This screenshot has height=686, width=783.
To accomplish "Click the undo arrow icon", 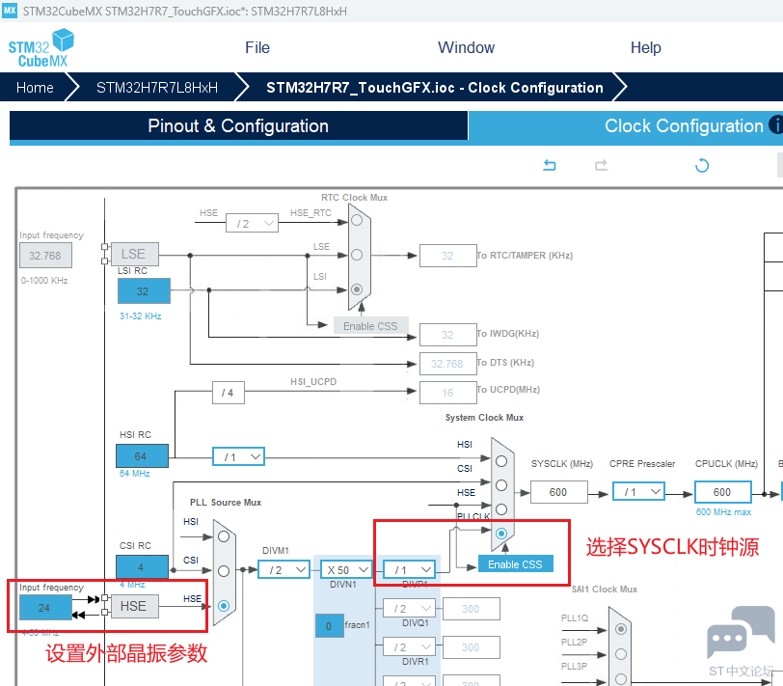I will tap(550, 165).
